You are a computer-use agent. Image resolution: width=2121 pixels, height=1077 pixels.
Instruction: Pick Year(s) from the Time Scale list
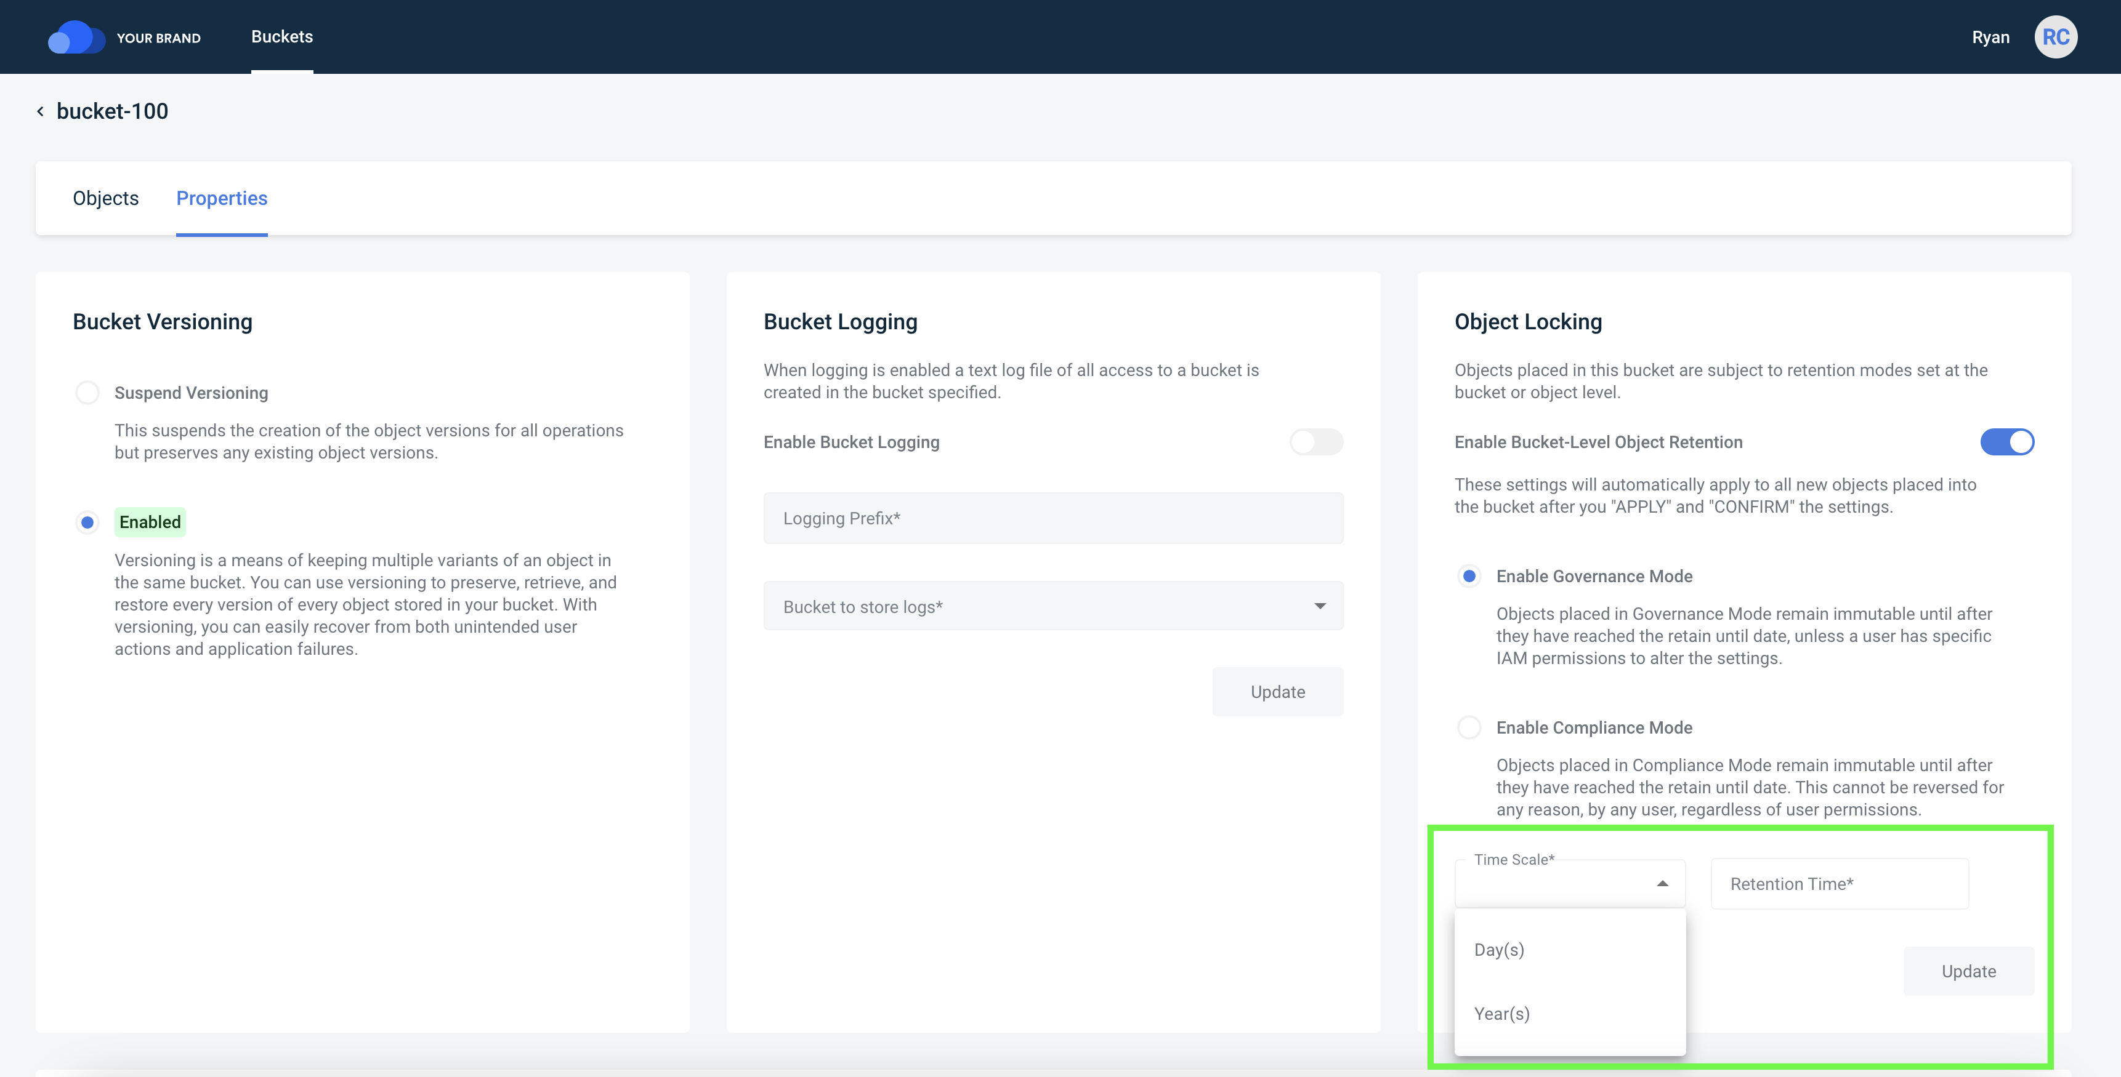tap(1569, 1014)
